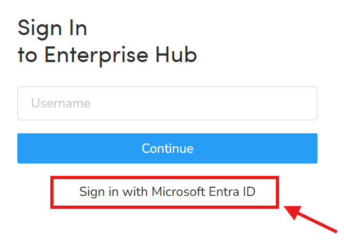Click inside the empty Username box
Viewport: 344px width, 245px height.
(167, 103)
